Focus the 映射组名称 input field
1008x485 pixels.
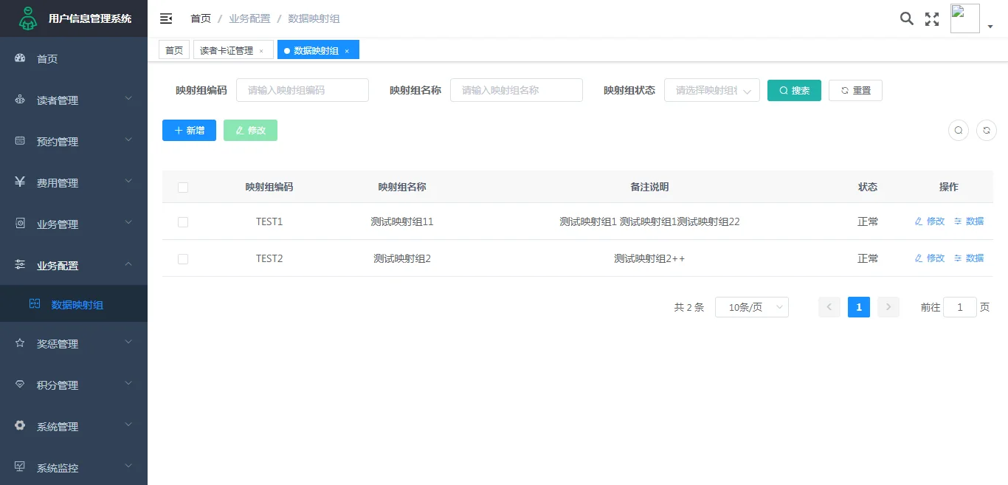517,90
